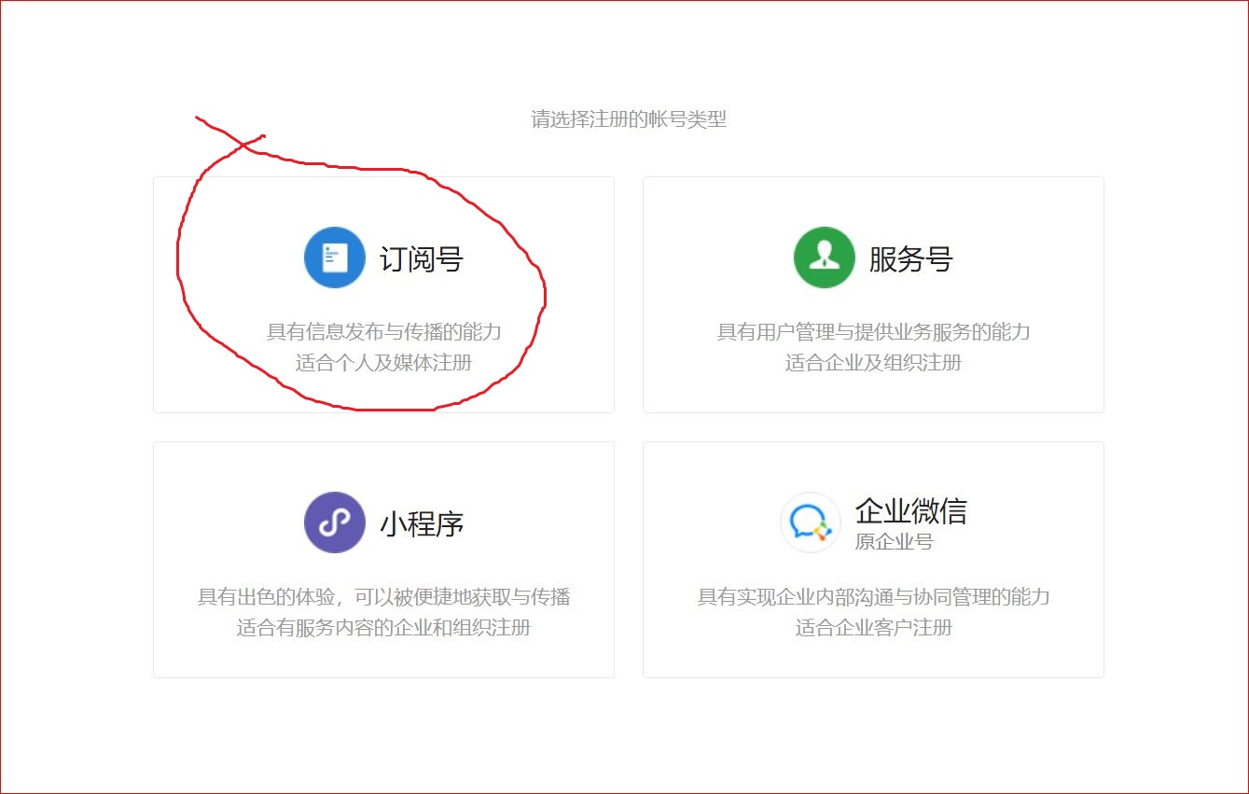Select the 服务号 account type title
This screenshot has width=1249, height=794.
point(911,258)
